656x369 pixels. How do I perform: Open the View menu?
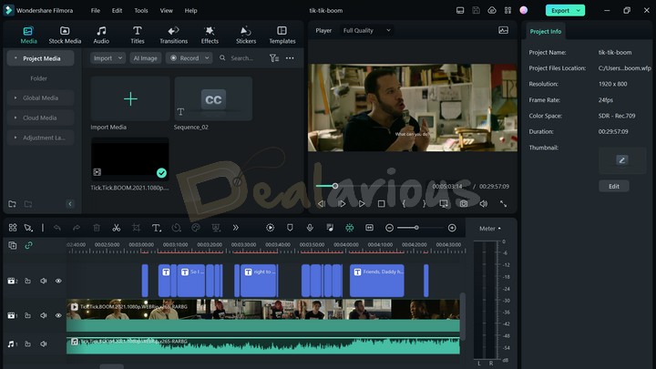(166, 10)
